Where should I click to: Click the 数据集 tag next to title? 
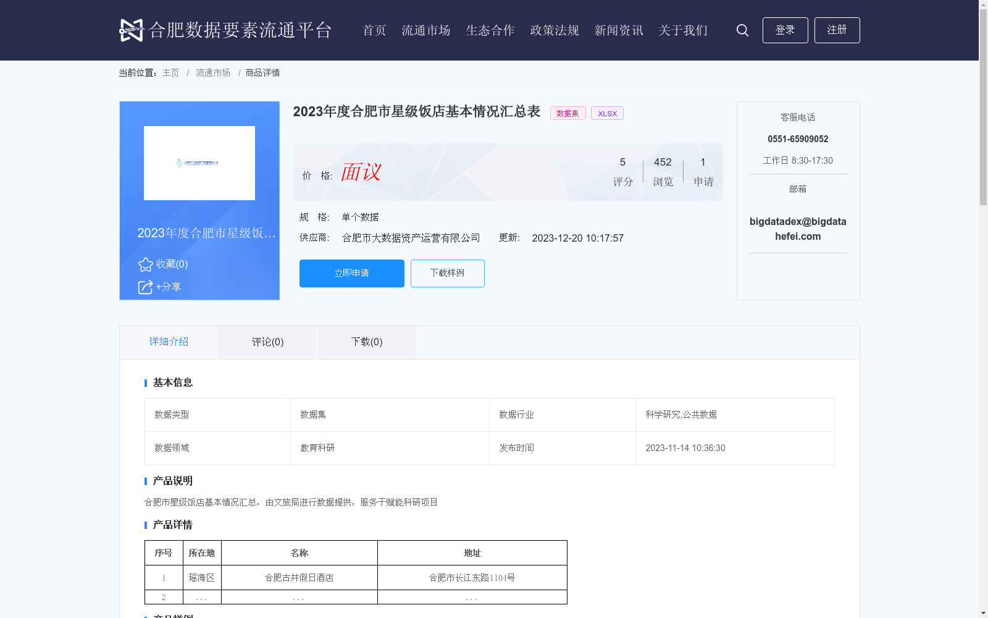coord(568,113)
